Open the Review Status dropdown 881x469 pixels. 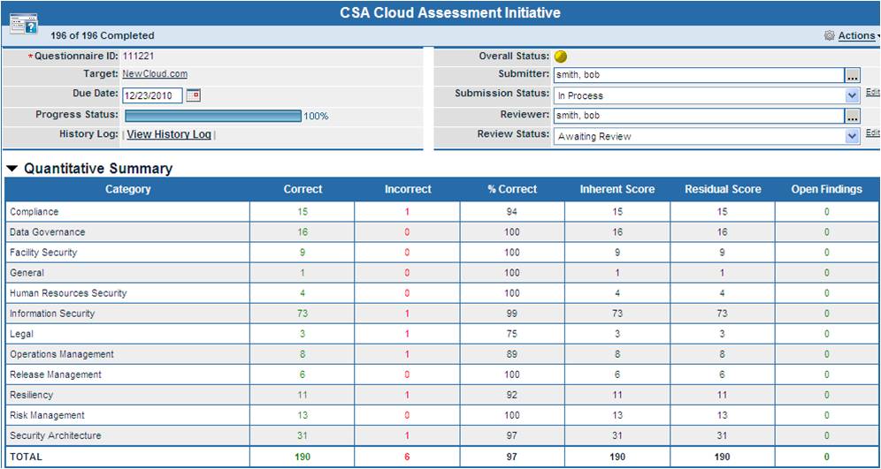(x=707, y=136)
